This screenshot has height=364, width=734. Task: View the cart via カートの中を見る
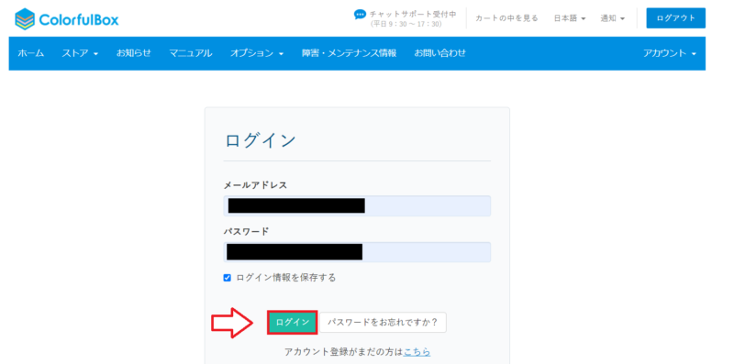click(506, 18)
